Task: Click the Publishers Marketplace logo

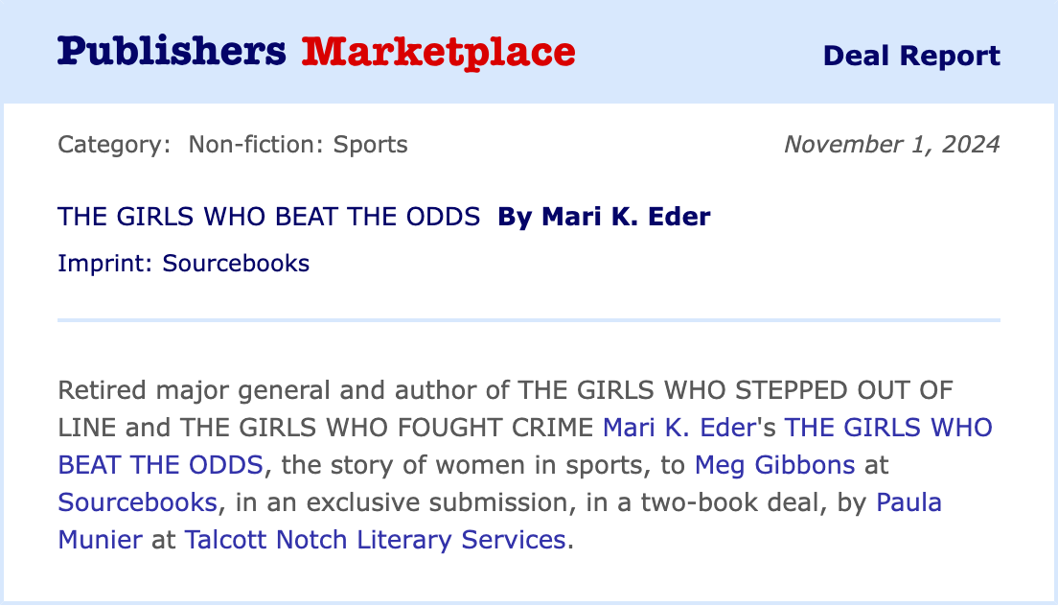Action: [x=316, y=52]
